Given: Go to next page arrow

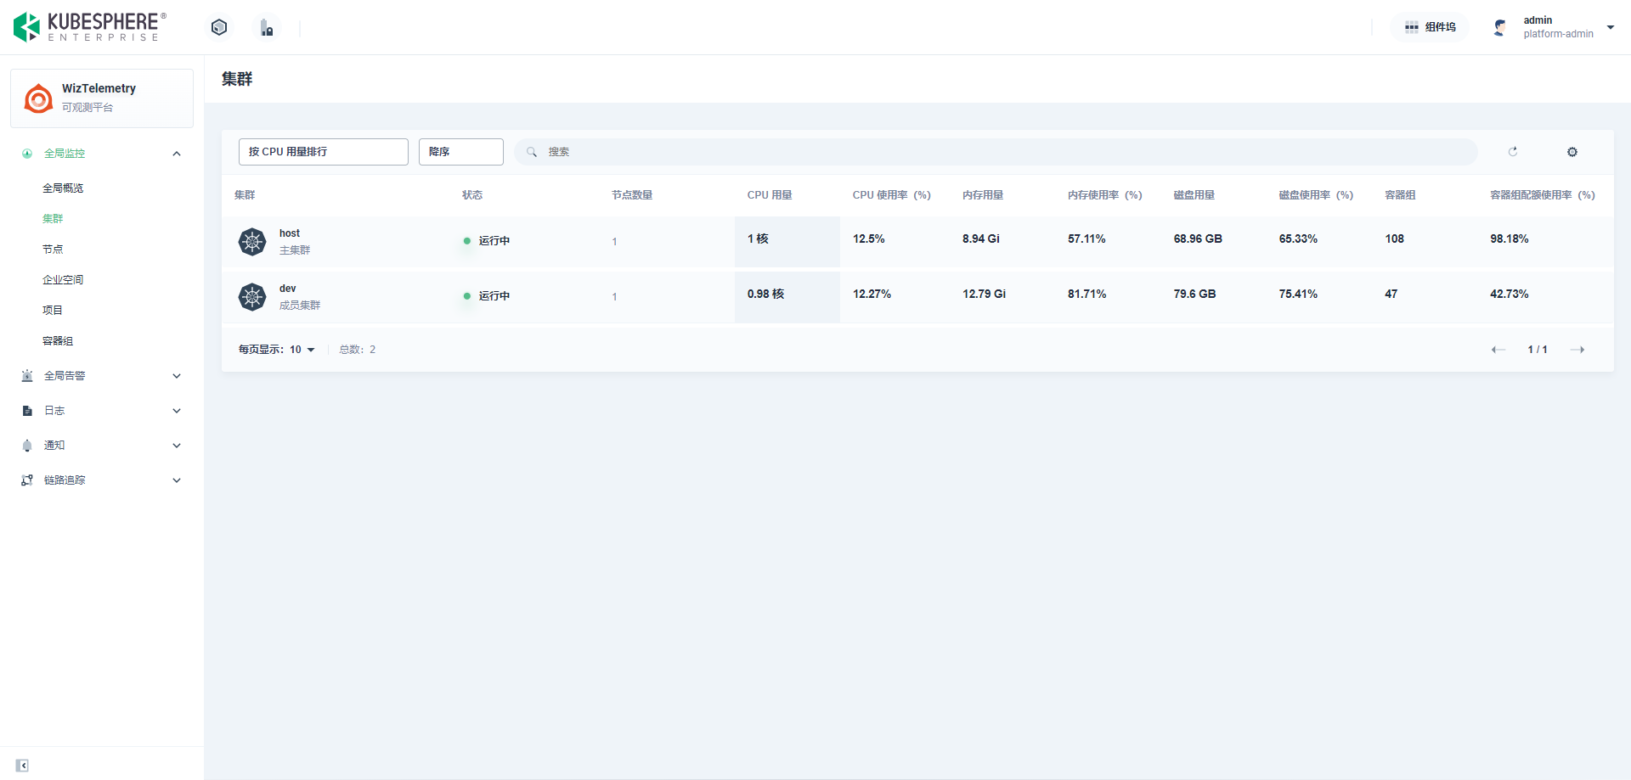Looking at the screenshot, I should click(1577, 350).
